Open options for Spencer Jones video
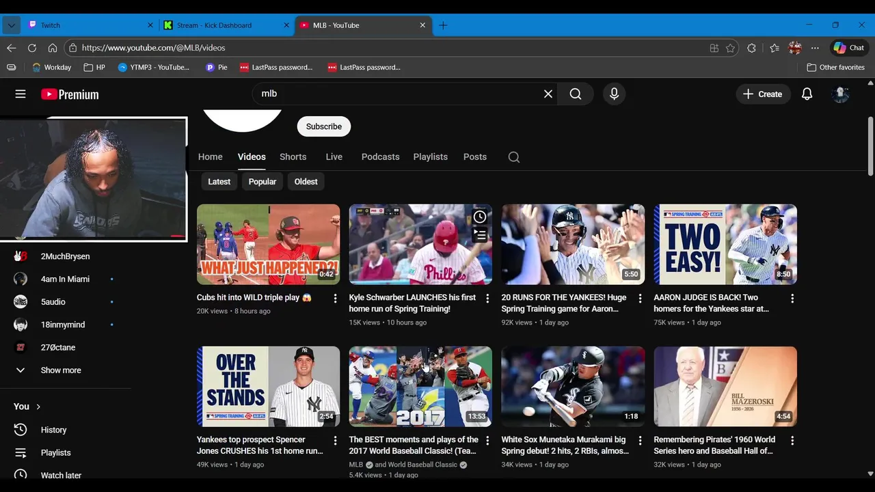Viewport: 875px width, 492px height. [335, 441]
